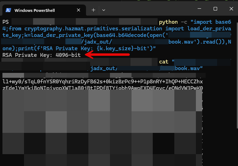The width and height of the screenshot is (238, 166).
Task: Click the line starting 'l1+wy0/sTqL0fnYSR0'
Action: click(103, 82)
